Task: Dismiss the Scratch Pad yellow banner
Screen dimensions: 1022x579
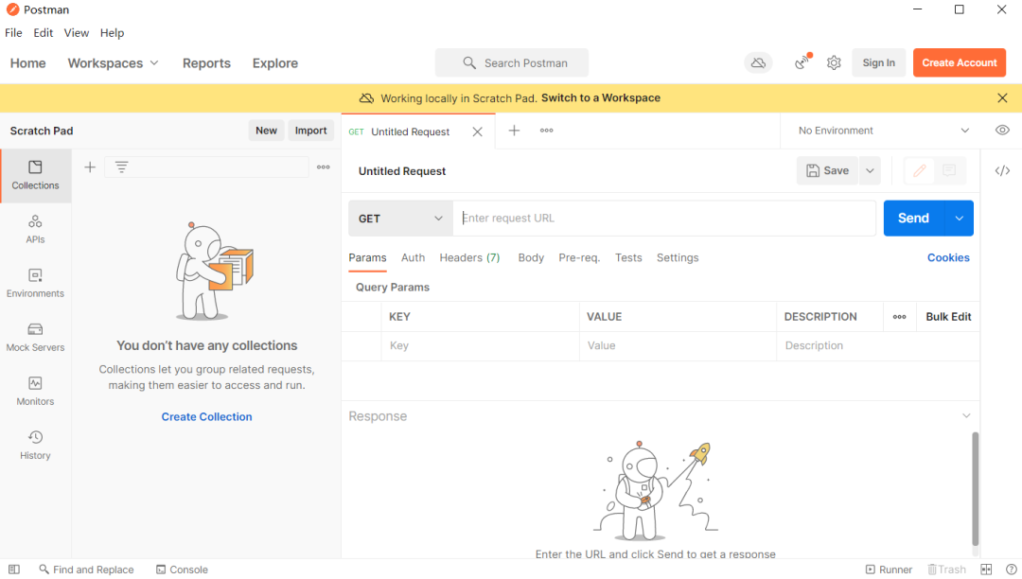Action: (x=1002, y=97)
